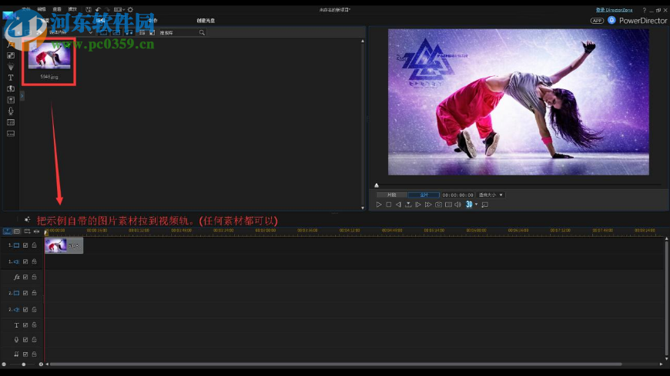Open the second menu bar item
670x376 pixels.
pos(41,9)
